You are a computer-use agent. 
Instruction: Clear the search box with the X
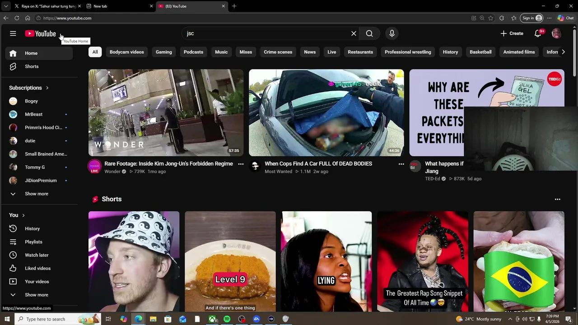click(x=354, y=33)
